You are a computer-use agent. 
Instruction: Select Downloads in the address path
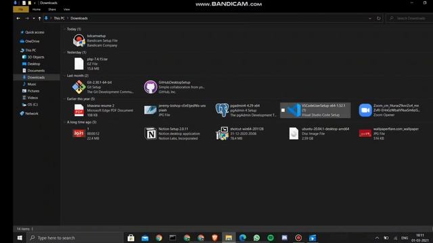coord(79,18)
